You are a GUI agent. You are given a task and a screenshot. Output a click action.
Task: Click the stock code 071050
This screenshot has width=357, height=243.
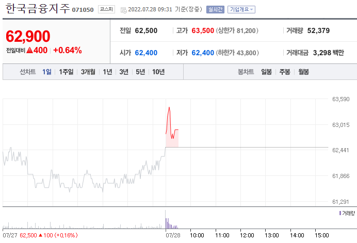(83, 10)
